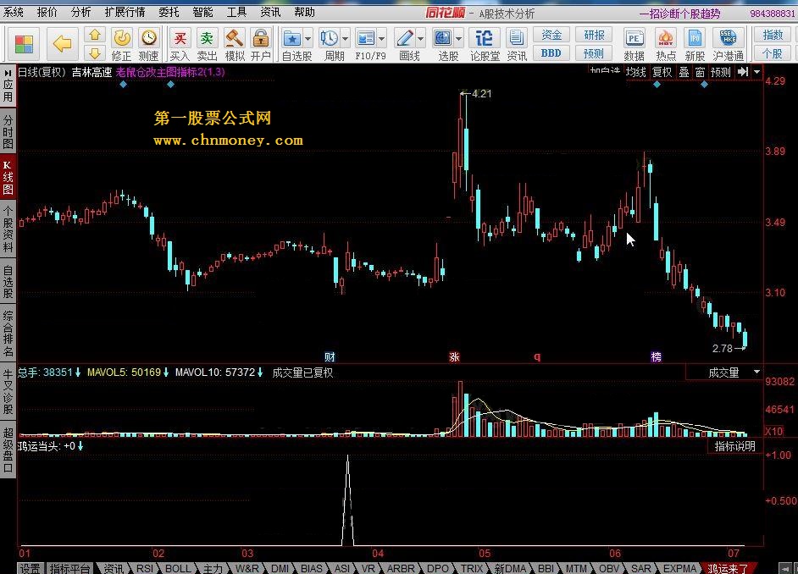Open the 热点 hot flame icon
798x574 pixels.
(x=665, y=38)
